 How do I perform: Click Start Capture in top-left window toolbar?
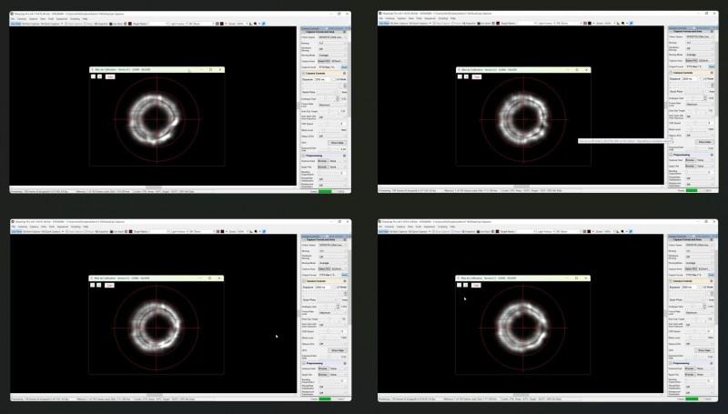[x=29, y=24]
